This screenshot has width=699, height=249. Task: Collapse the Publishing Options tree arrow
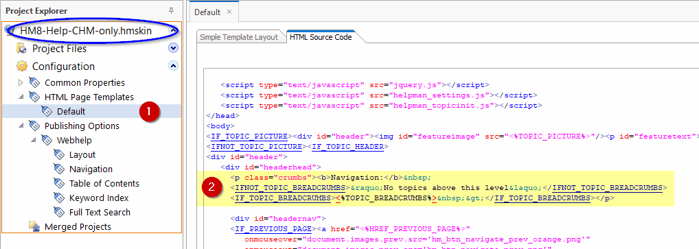21,126
